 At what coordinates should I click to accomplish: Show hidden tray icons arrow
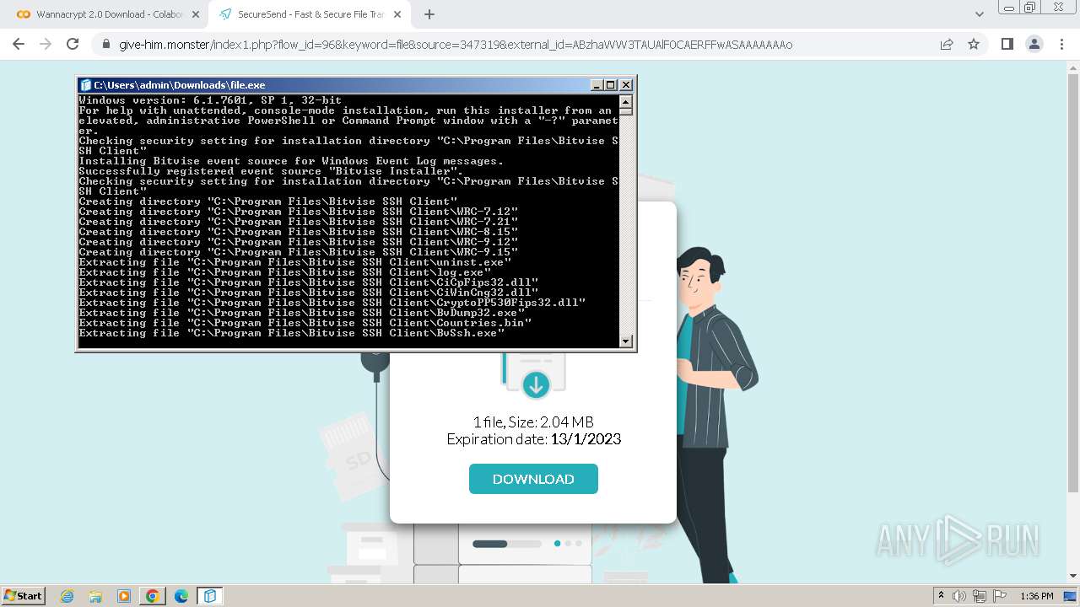[x=942, y=596]
